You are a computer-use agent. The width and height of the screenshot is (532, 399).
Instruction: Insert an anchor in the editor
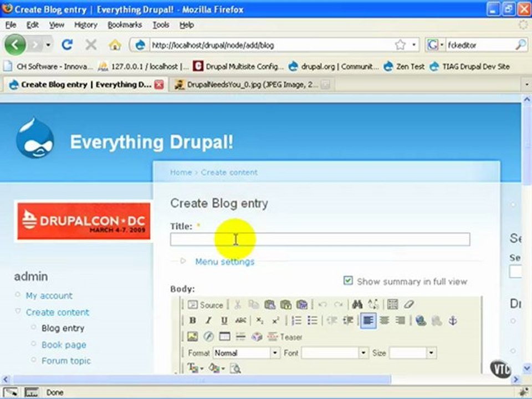point(453,321)
